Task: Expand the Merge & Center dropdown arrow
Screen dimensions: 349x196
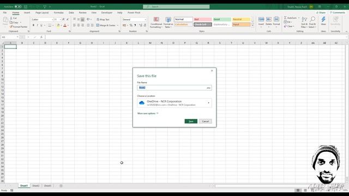Action: pos(118,26)
